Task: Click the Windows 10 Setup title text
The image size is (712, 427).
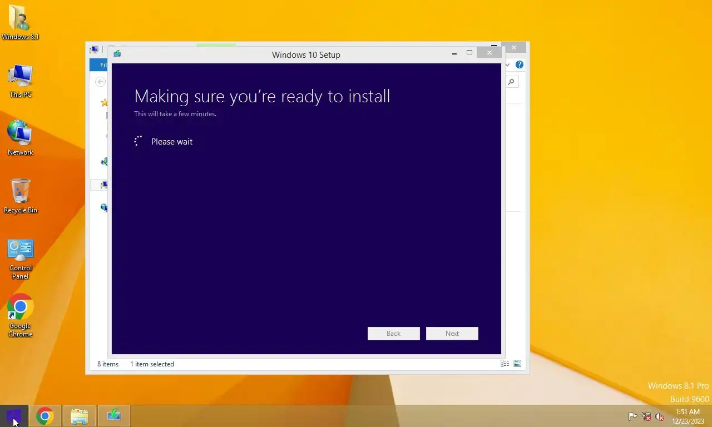Action: tap(306, 54)
